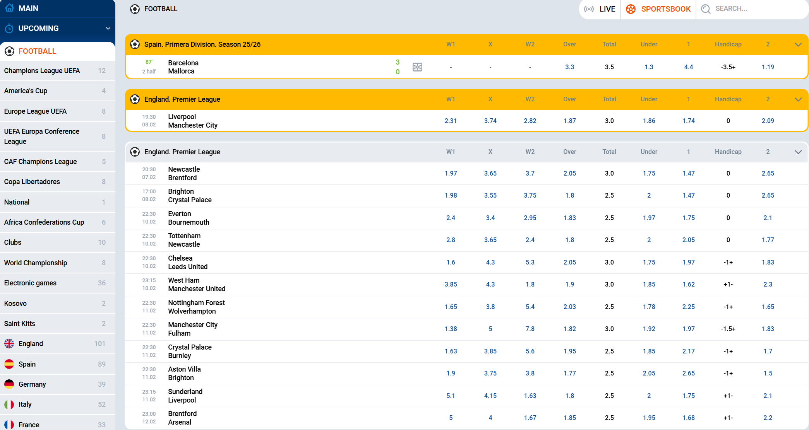The width and height of the screenshot is (809, 430).
Task: Open match tracker for Barcelona vs Mallorca
Action: coord(417,67)
